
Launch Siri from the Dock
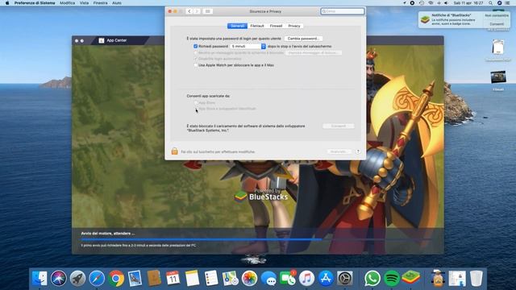59,279
